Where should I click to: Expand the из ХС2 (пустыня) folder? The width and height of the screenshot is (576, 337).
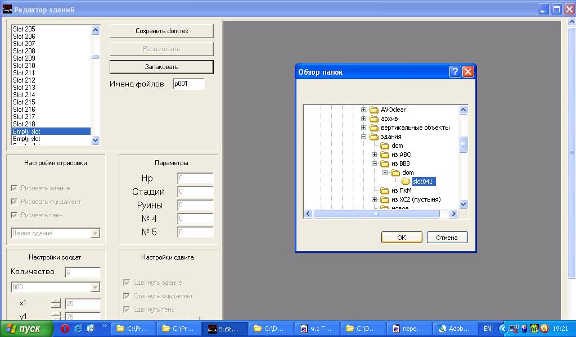pos(374,200)
